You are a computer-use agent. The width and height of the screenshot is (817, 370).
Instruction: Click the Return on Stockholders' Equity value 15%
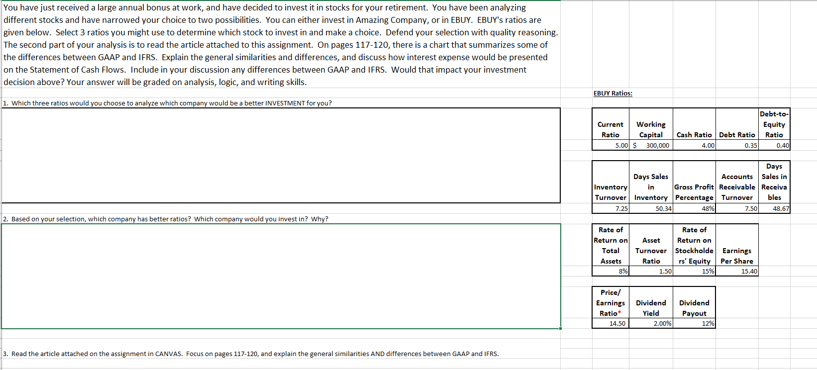tap(694, 271)
